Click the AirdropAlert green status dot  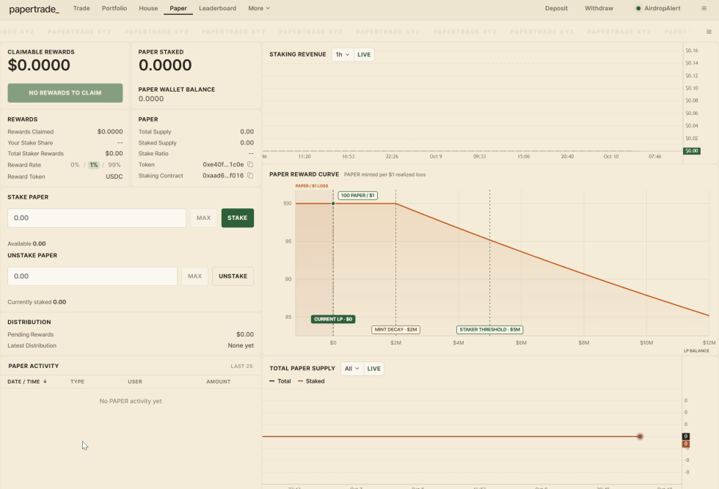[638, 8]
